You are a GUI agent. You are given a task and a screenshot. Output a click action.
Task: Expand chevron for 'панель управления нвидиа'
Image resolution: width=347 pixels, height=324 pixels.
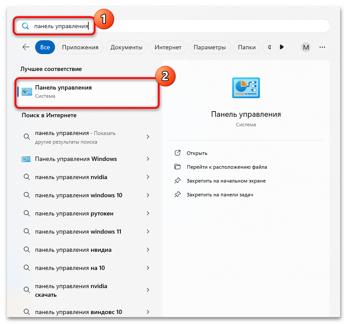(x=148, y=250)
